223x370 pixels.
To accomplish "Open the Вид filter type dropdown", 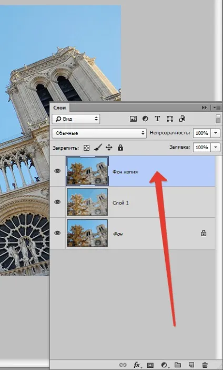I will tap(76, 119).
